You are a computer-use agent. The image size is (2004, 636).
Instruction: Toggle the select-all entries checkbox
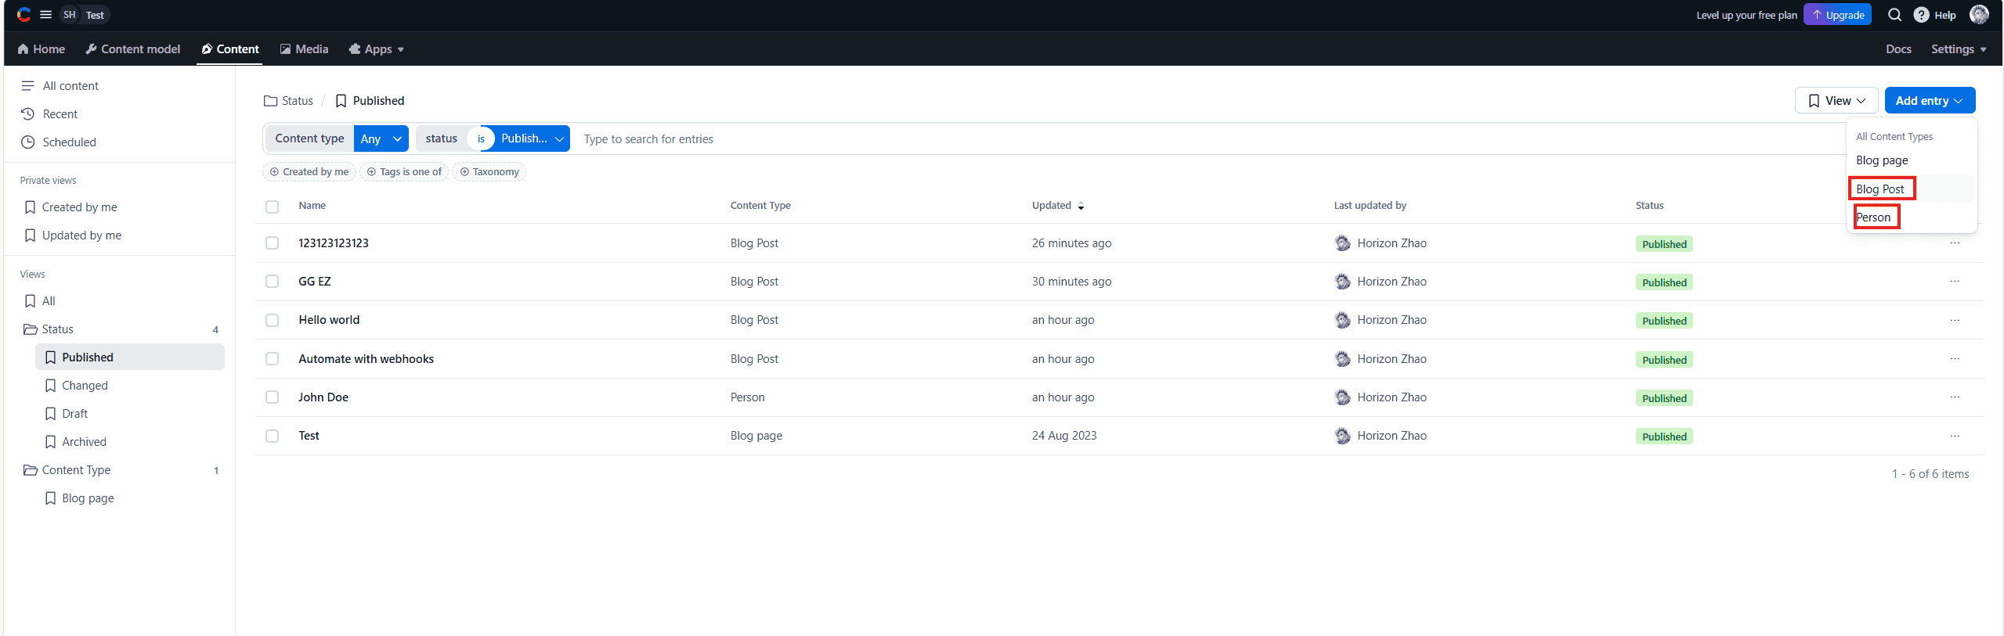point(272,207)
